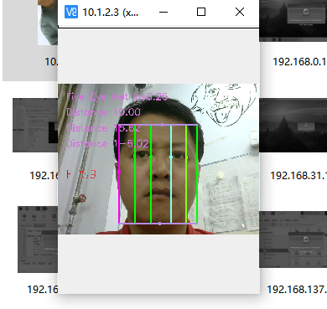This screenshot has width=327, height=309.
Task: Minimize the 10.1.2.3 VNC window
Action: (x=163, y=12)
